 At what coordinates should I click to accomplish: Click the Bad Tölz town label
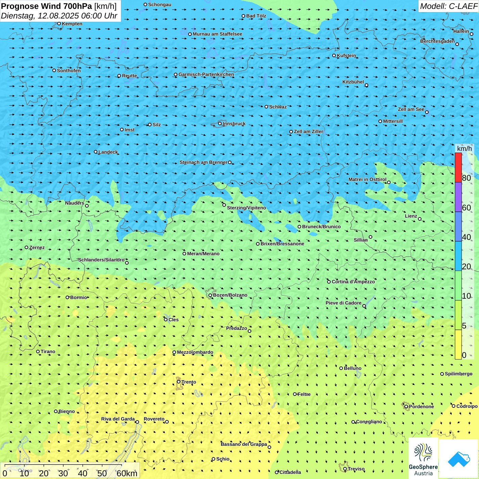(256, 16)
